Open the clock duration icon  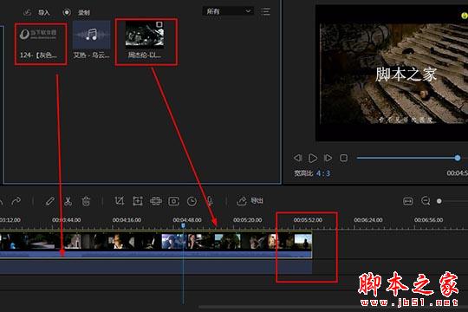click(192, 201)
